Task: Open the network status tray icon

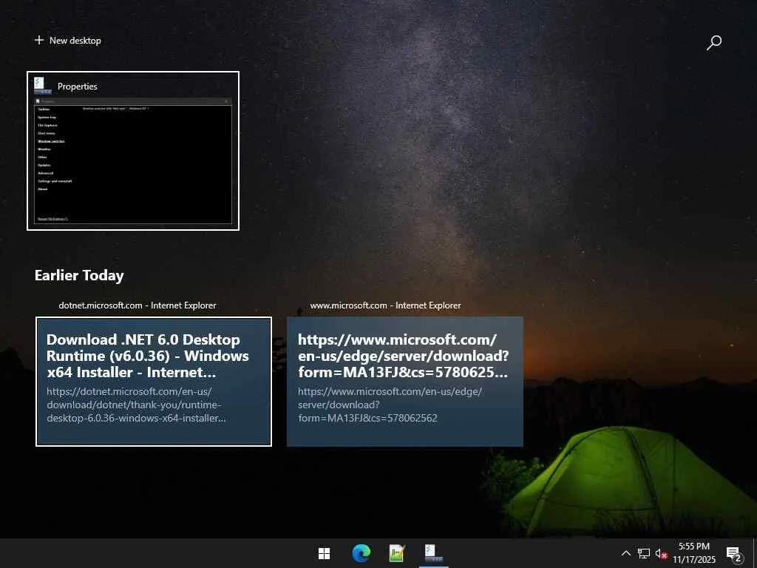Action: 644,553
